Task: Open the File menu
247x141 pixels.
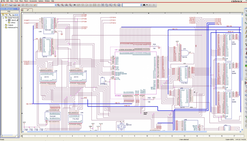Action: click(x=4, y=1)
